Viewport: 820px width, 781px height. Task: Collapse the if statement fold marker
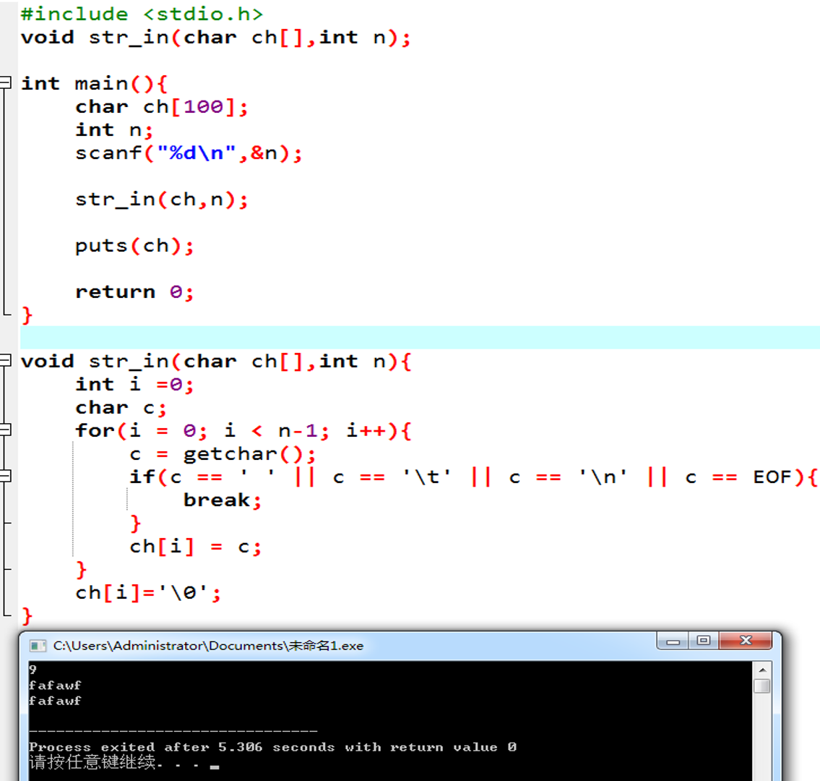point(5,476)
